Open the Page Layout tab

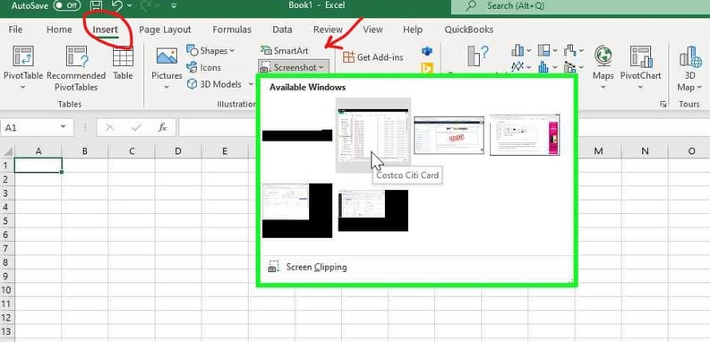[x=165, y=30]
